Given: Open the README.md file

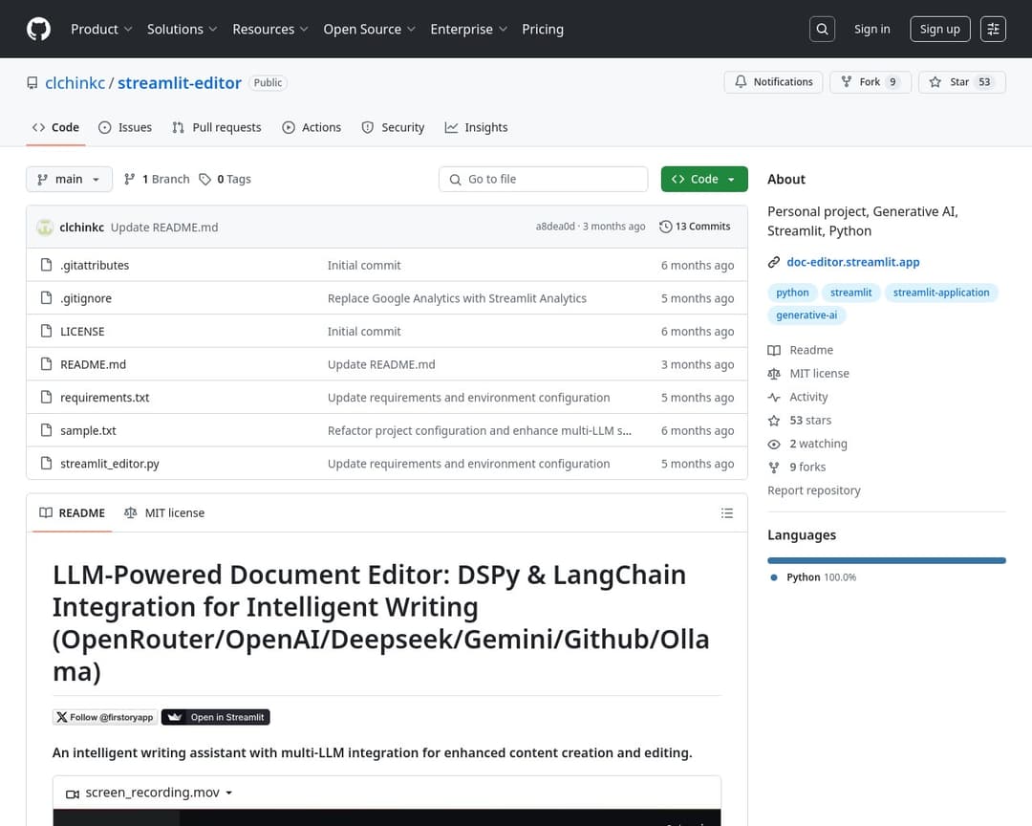Looking at the screenshot, I should point(93,364).
